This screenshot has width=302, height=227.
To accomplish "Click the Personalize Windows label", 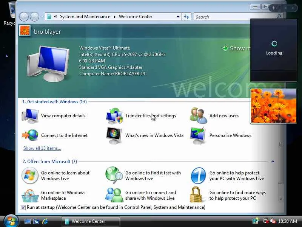I will 230,135.
